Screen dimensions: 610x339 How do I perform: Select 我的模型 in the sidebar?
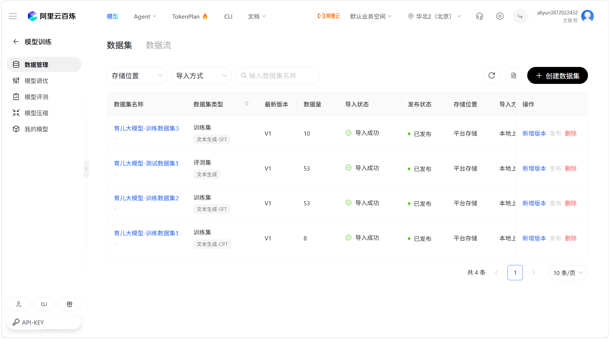(x=44, y=129)
